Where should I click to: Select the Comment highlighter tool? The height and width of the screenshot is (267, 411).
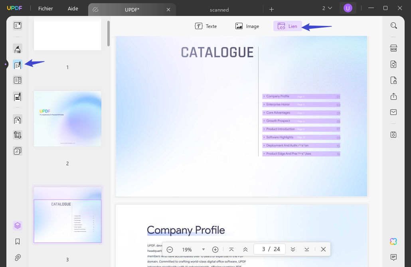pyautogui.click(x=18, y=49)
